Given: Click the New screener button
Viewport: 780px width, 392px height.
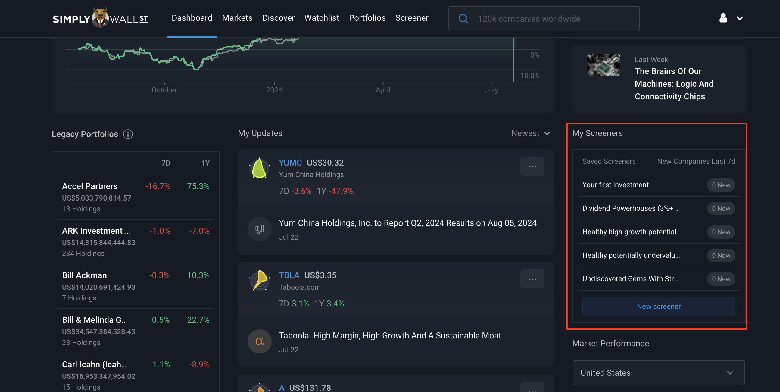Looking at the screenshot, I should [x=659, y=306].
